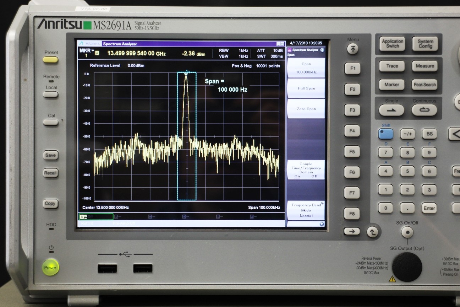Hit the Continuous sweep key
The height and width of the screenshot is (307, 460).
[x=424, y=110]
